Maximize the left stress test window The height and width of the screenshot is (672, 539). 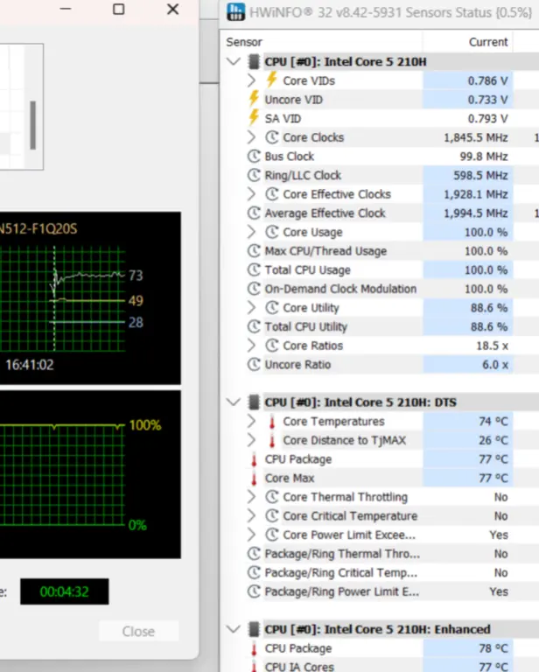pyautogui.click(x=119, y=9)
